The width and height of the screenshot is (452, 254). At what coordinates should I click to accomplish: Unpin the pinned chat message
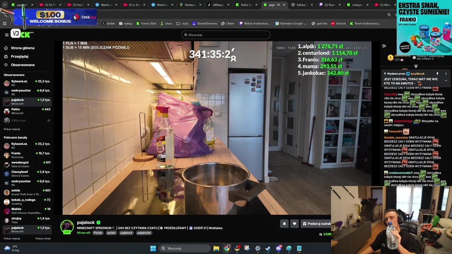[x=437, y=74]
